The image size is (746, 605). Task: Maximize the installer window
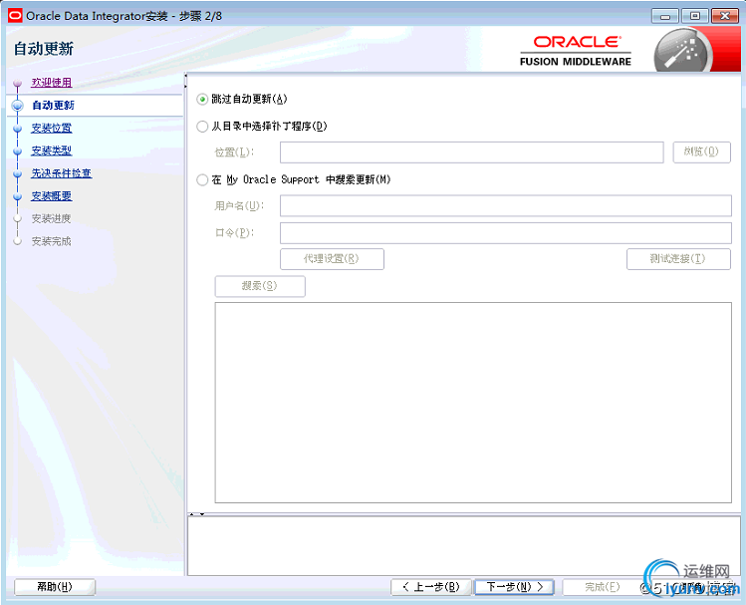(x=695, y=16)
